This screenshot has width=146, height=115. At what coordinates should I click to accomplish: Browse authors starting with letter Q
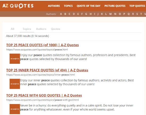(129, 14)
